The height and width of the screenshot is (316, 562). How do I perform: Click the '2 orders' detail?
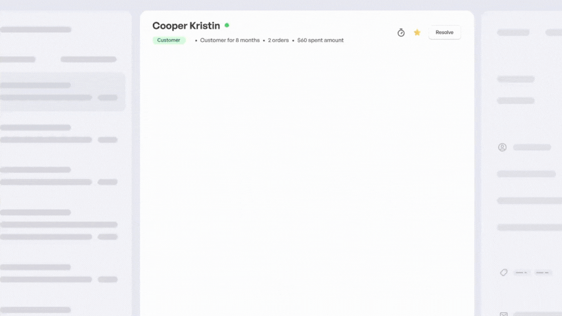pyautogui.click(x=278, y=40)
